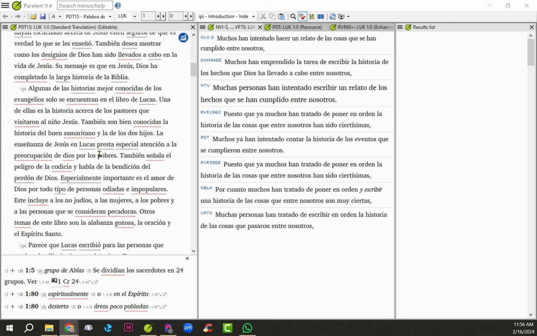Close the Results list panel
Viewport: 537px width, 336px height.
532,27
